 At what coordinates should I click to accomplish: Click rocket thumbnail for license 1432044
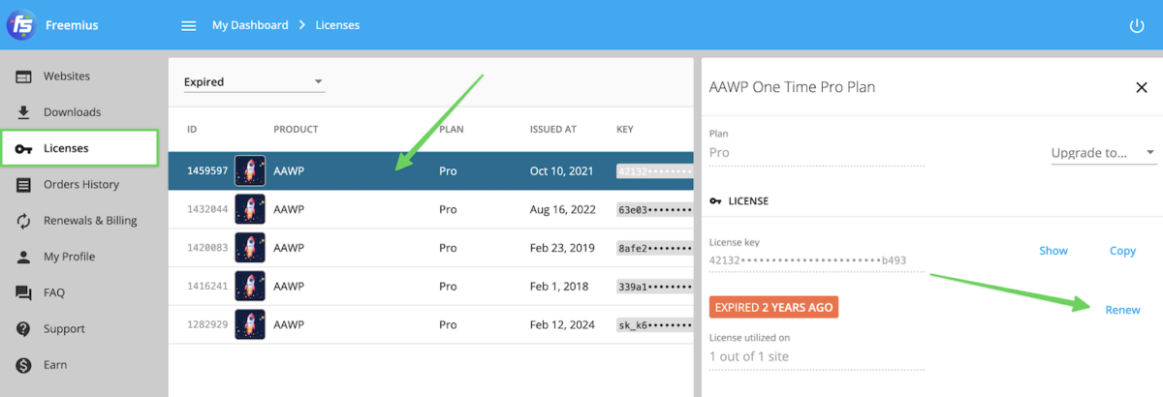point(250,209)
